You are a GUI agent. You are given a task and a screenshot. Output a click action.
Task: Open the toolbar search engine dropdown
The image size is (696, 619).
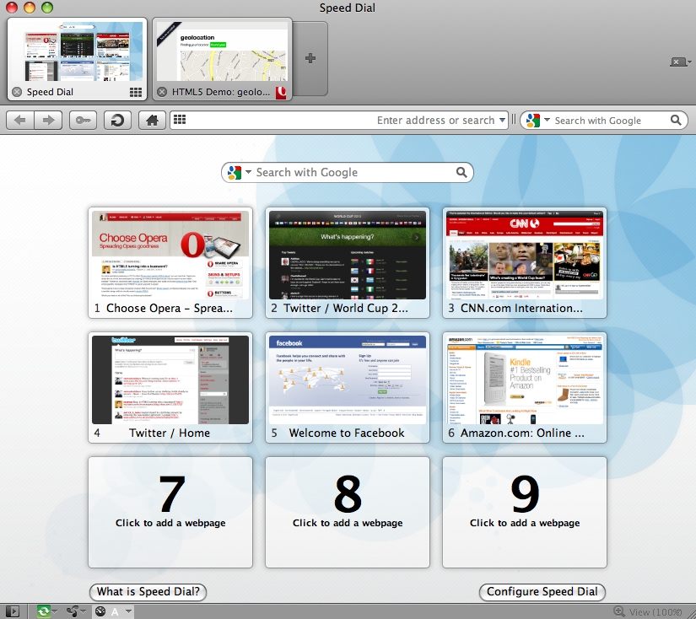click(536, 121)
